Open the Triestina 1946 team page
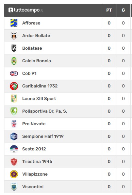This screenshot has height=195, width=132. click(x=37, y=161)
